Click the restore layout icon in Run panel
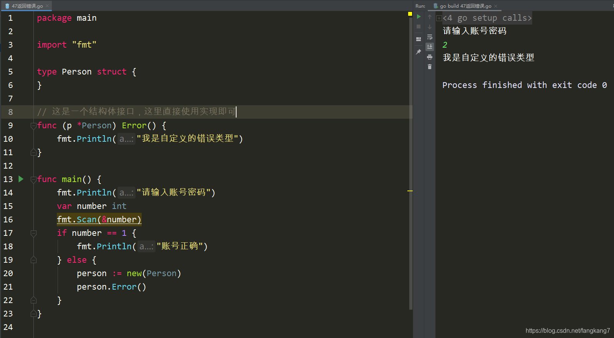Image resolution: width=614 pixels, height=338 pixels. [x=419, y=39]
